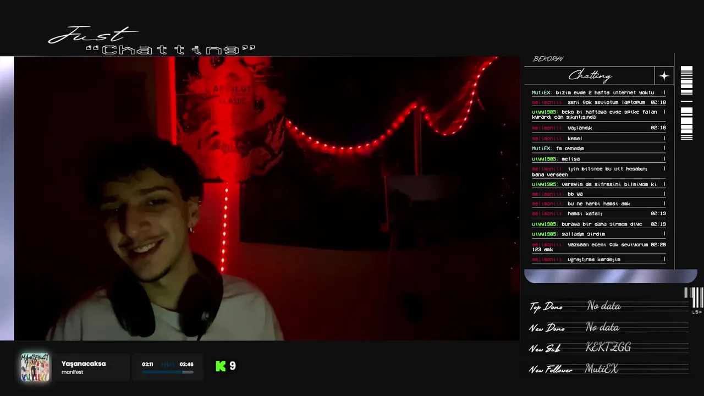
Task: Select message 'yazsaan ecemi çok seviyorum'
Action: 608,244
